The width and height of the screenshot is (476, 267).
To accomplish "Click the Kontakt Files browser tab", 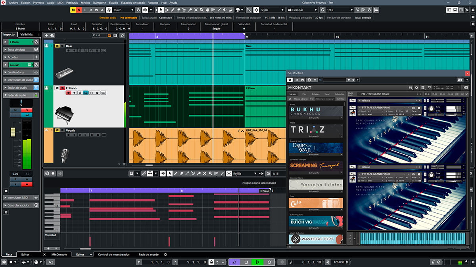I will (304, 94).
